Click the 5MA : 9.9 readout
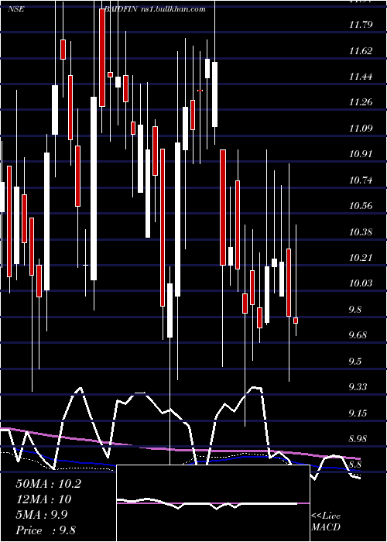The width and height of the screenshot is (387, 542). pyautogui.click(x=42, y=515)
